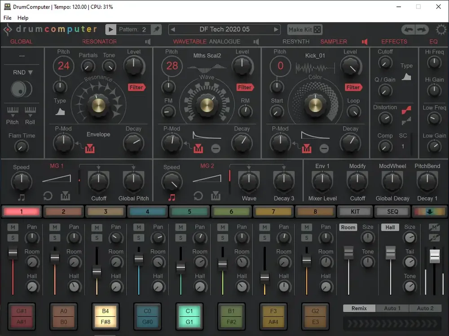The width and height of the screenshot is (449, 336).
Task: Pin the current pattern with pushpin icon
Action: pyautogui.click(x=156, y=30)
